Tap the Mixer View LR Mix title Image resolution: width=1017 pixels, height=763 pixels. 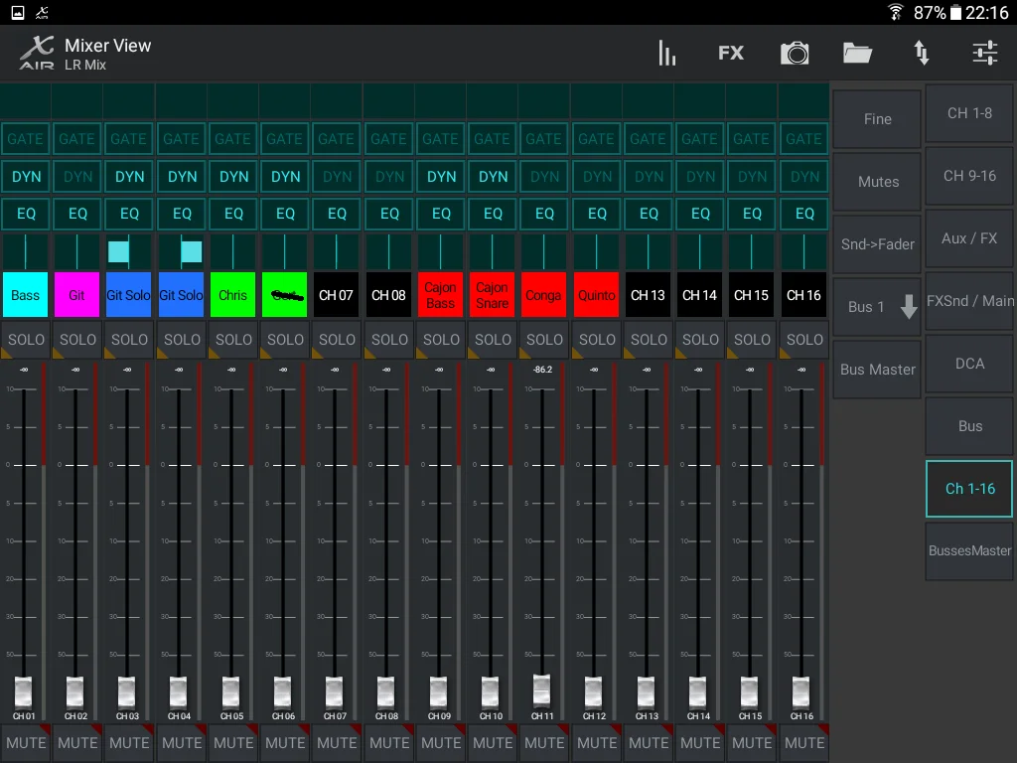[x=107, y=54]
